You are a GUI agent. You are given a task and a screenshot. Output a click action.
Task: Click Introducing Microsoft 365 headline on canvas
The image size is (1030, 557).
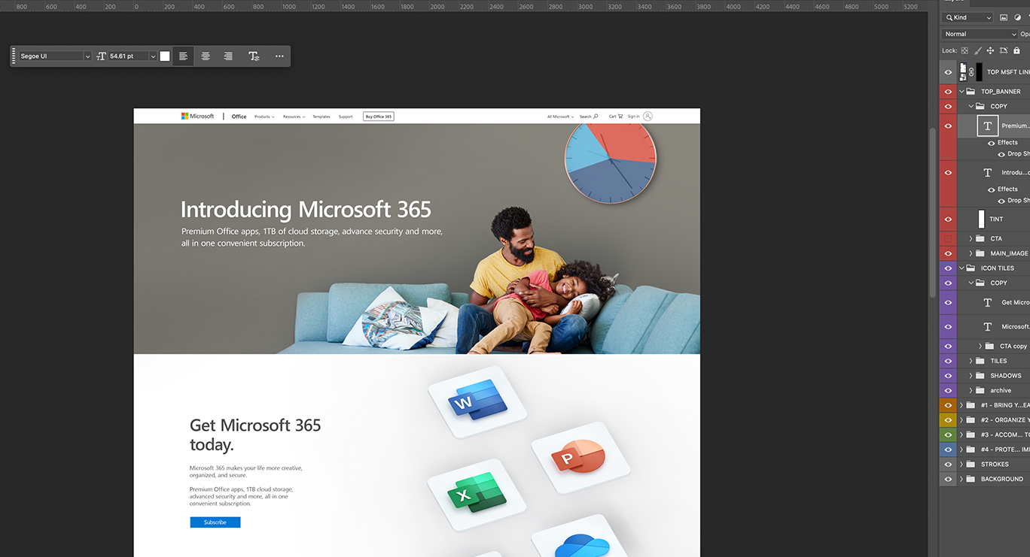pos(306,209)
